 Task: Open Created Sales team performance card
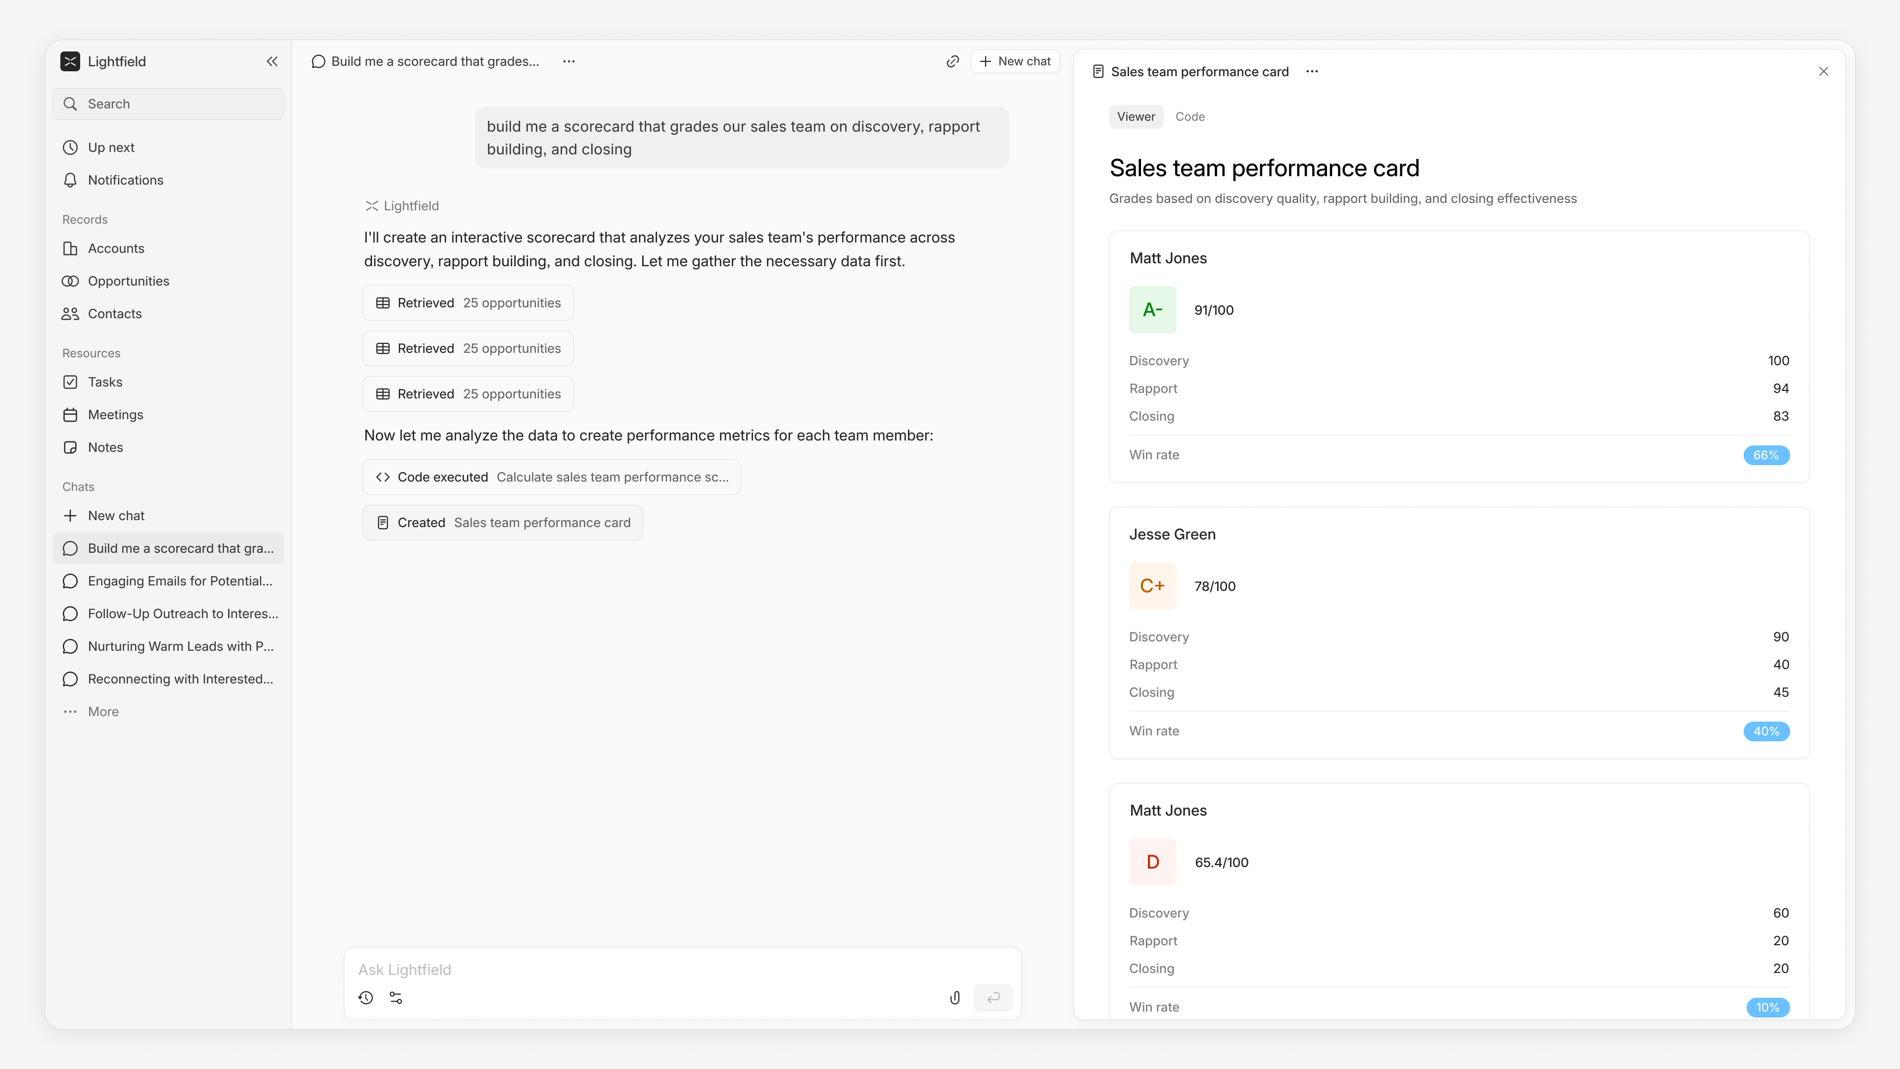click(x=502, y=522)
